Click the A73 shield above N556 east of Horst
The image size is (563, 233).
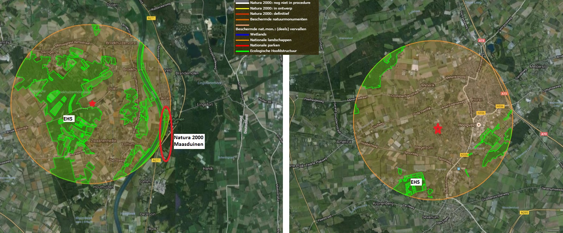point(504,94)
